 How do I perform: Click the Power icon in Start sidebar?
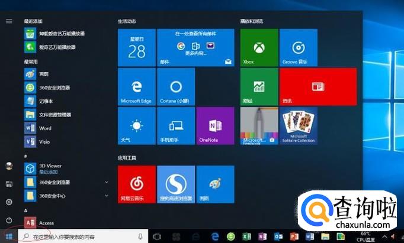9,220
